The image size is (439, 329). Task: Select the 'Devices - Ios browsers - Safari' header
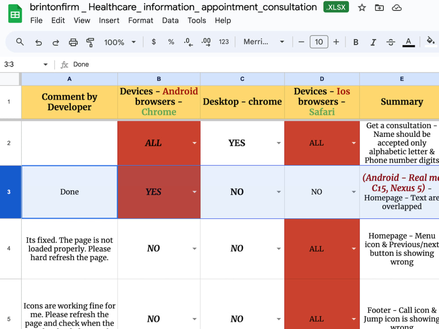(x=322, y=102)
